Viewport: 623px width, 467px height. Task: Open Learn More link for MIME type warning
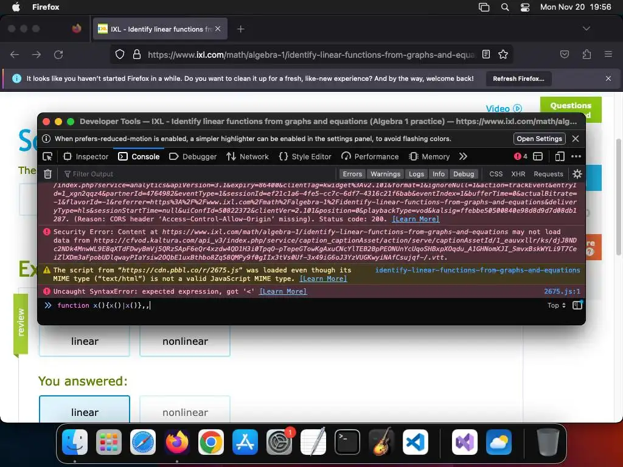coord(323,278)
